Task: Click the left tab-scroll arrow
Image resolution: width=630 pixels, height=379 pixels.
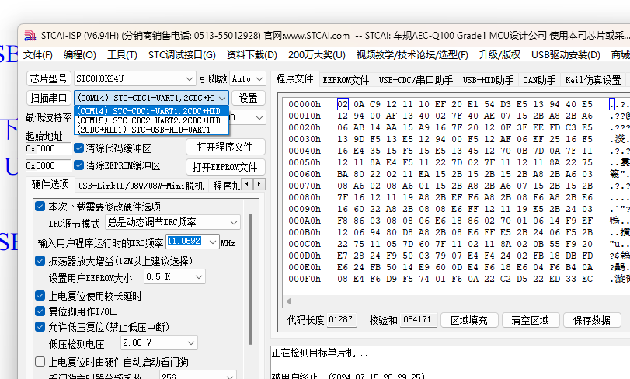Action: pos(247,184)
